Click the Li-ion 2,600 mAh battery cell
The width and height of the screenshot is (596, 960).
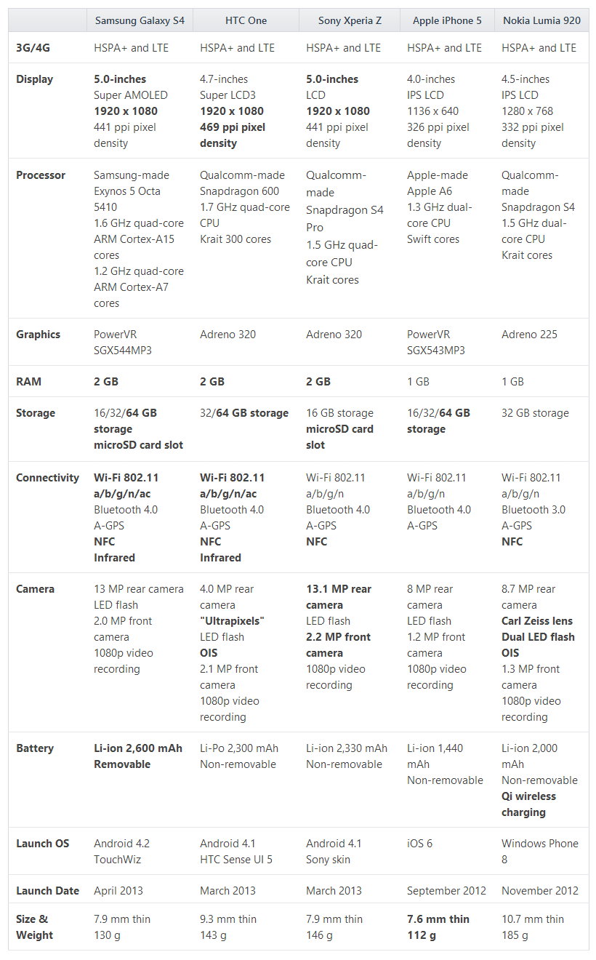138,748
